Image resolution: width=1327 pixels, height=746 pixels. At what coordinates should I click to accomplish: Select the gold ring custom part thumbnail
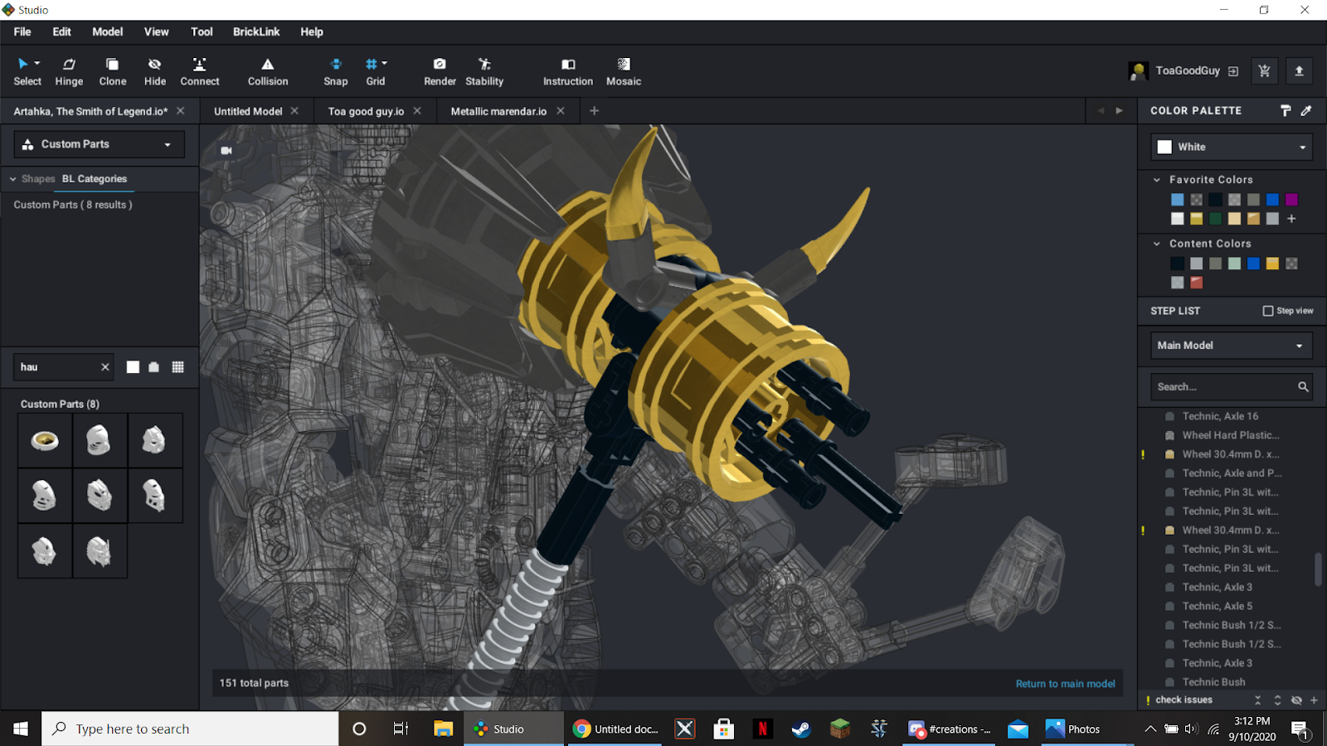45,440
